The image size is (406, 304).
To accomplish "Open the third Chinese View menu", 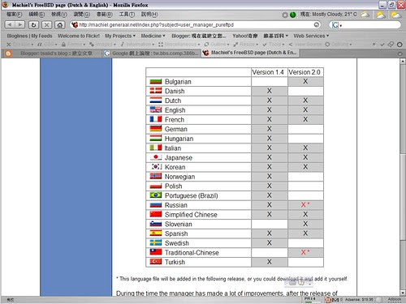I will click(59, 15).
